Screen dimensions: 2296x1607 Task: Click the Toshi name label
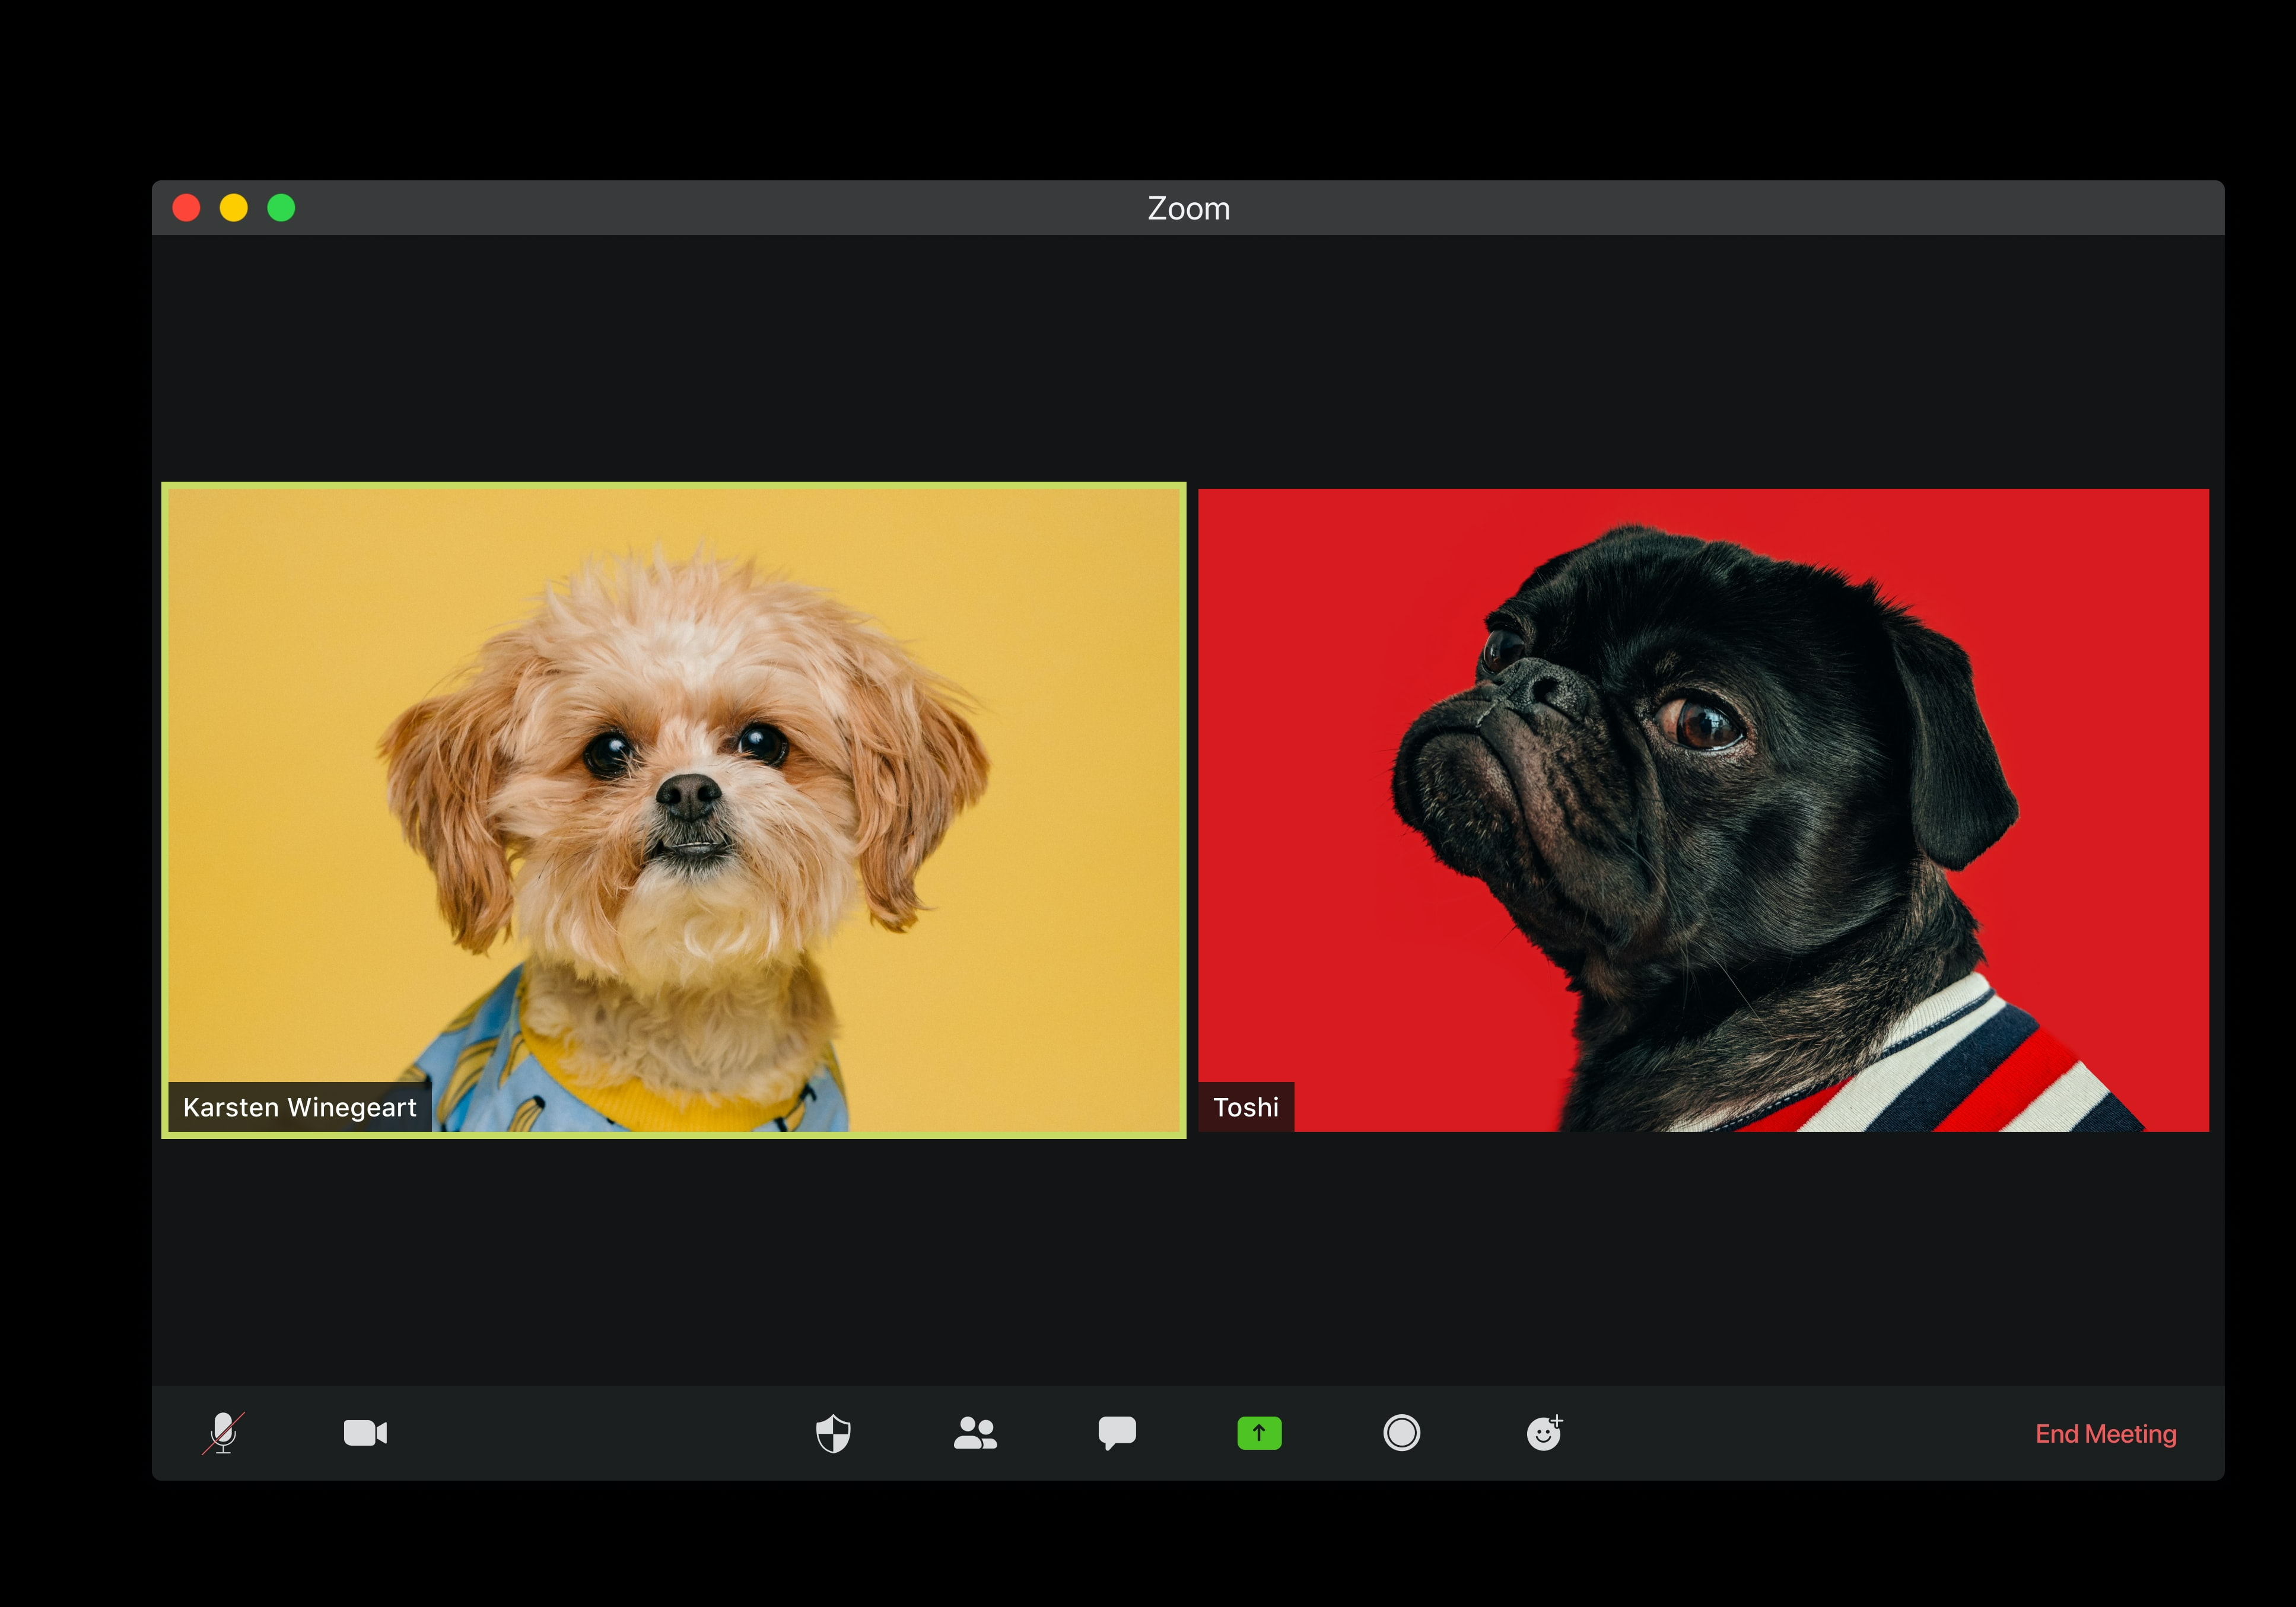[1245, 1107]
